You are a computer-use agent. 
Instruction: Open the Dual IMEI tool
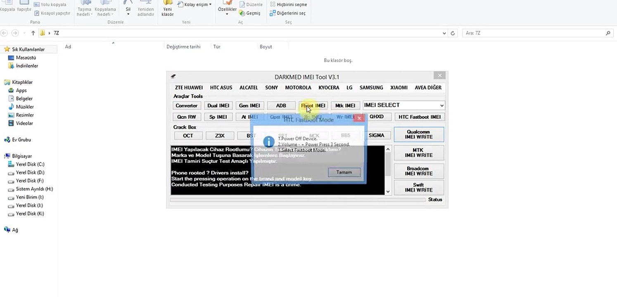click(x=218, y=106)
